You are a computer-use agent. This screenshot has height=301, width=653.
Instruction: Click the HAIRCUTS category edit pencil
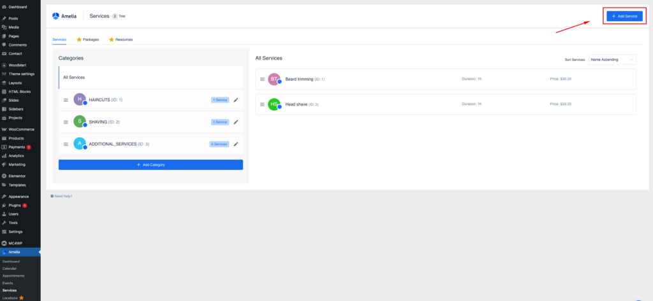coord(236,100)
